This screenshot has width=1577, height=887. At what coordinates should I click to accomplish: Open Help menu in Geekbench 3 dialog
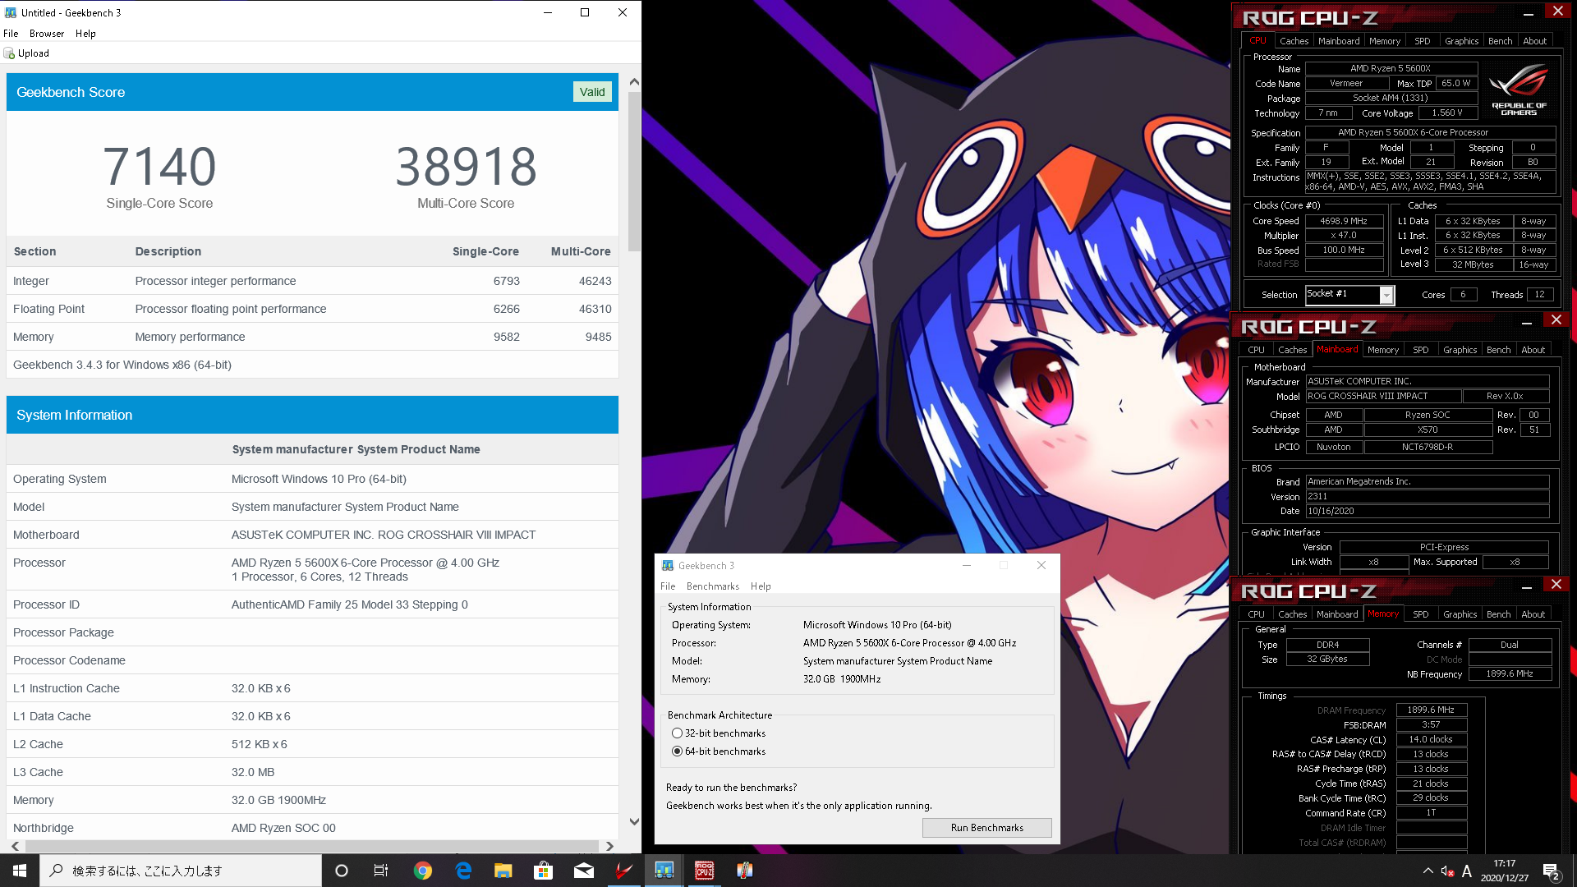(761, 586)
